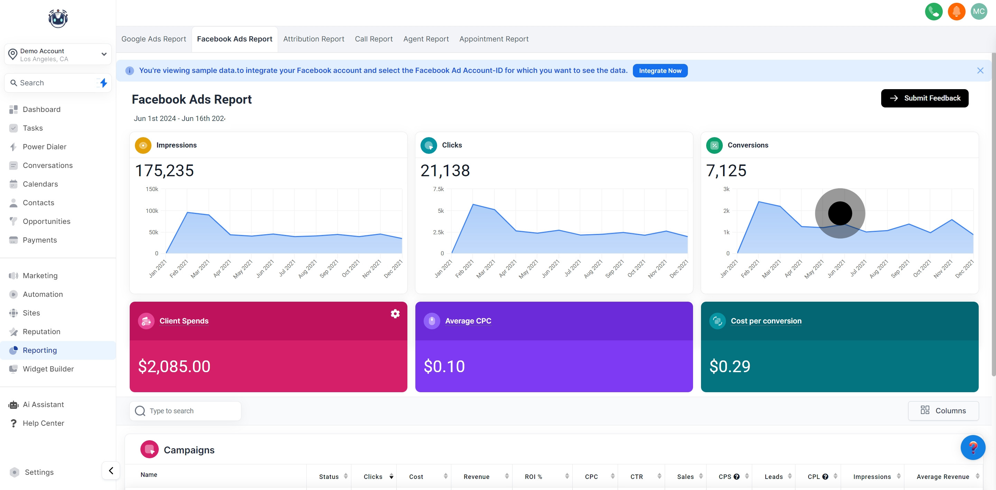This screenshot has height=490, width=996.
Task: Open Ai Assistant from sidebar
Action: click(43, 404)
